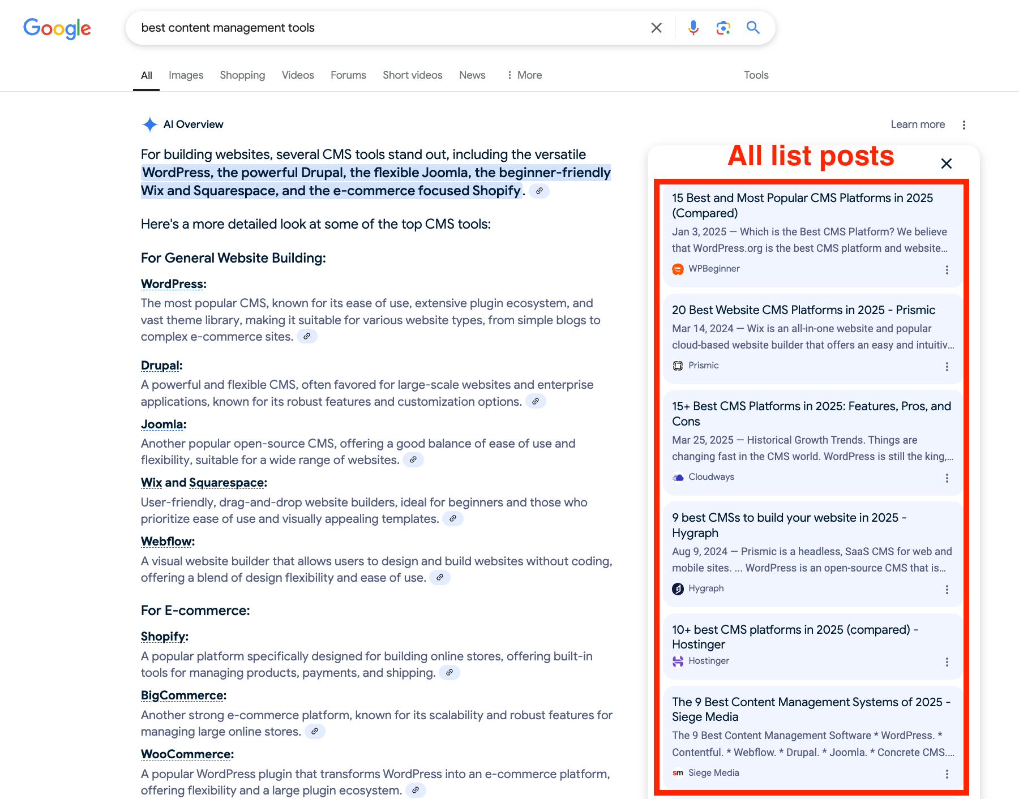The image size is (1019, 799).
Task: Clear the search box with the X icon
Action: click(x=656, y=28)
